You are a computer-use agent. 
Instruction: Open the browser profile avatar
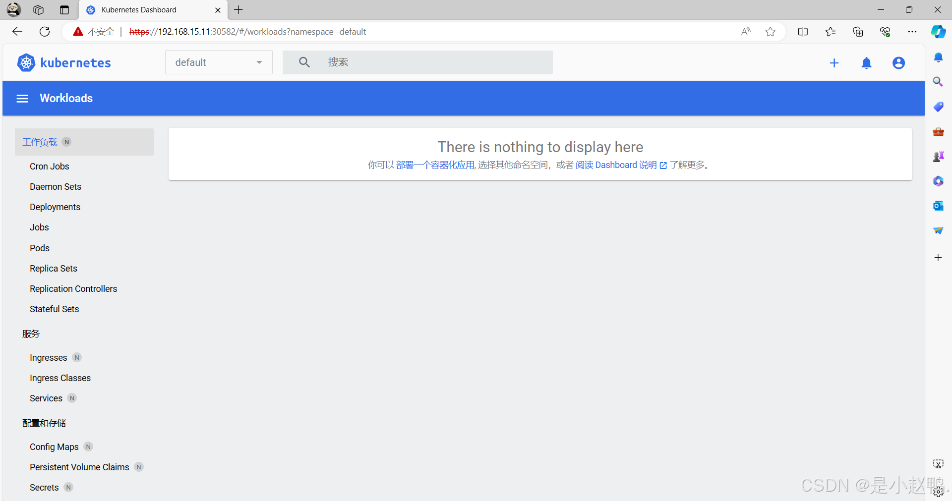click(14, 9)
